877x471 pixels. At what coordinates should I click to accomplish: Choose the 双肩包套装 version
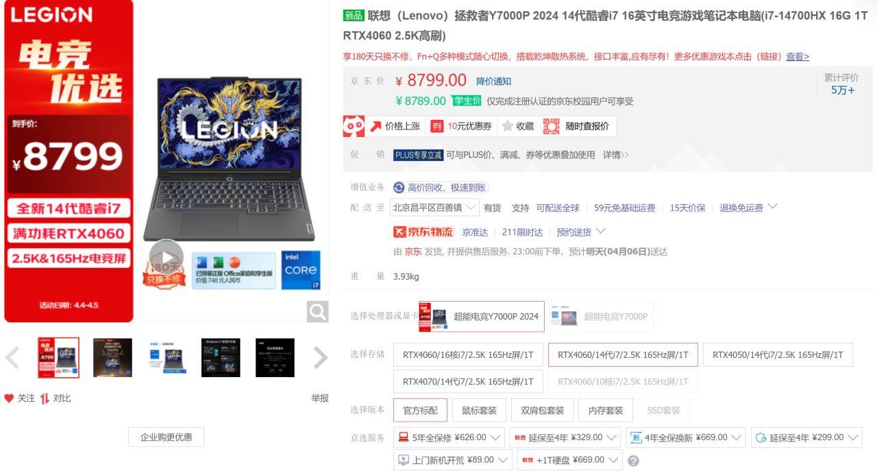tap(542, 410)
